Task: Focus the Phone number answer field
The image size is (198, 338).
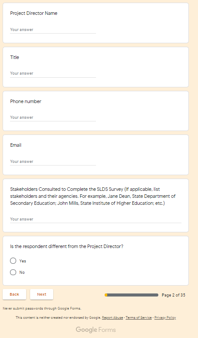Action: pos(53,117)
